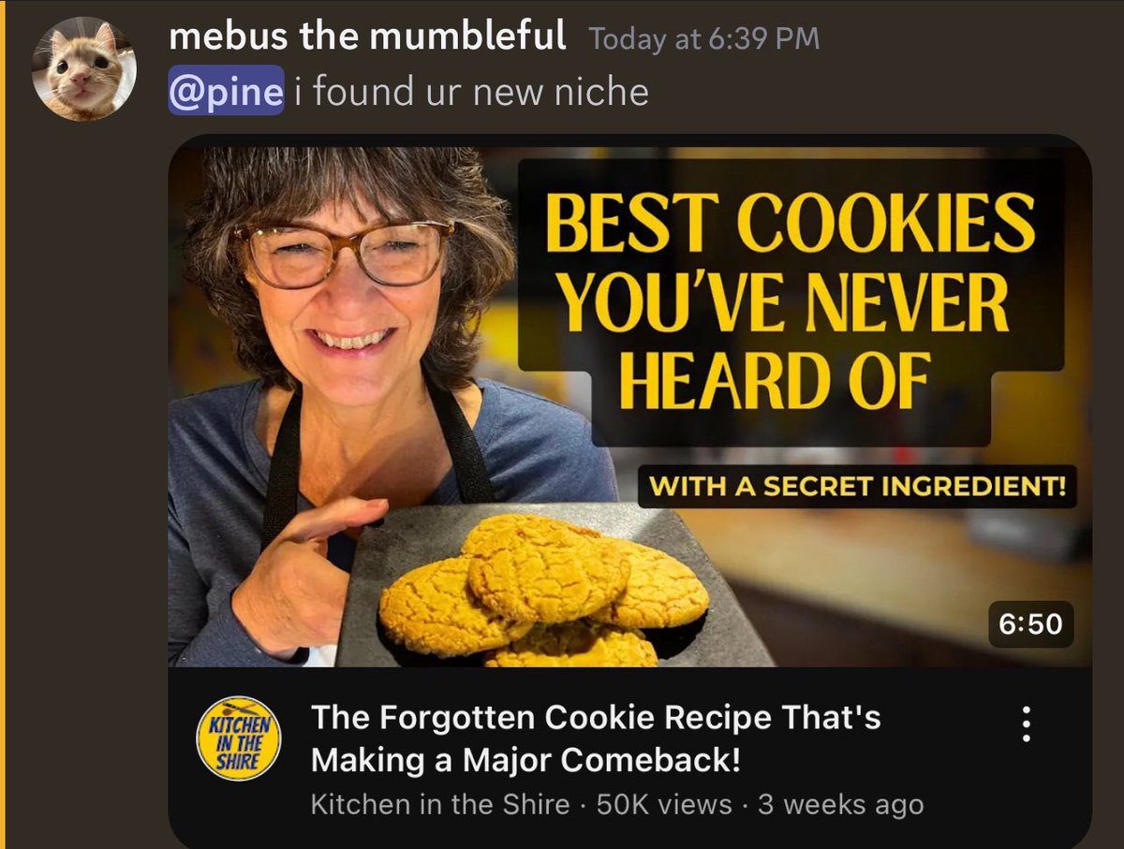
Task: Click the orange cat profile avatar
Action: [x=84, y=69]
